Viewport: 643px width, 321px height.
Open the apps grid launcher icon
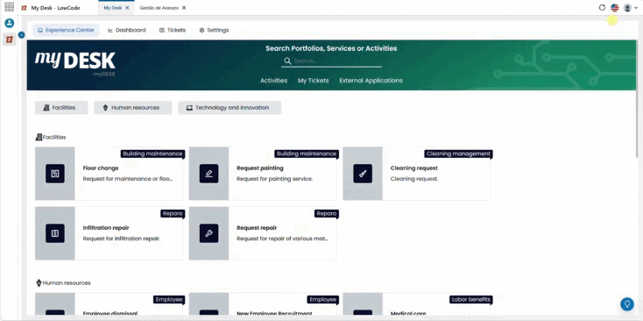point(9,7)
